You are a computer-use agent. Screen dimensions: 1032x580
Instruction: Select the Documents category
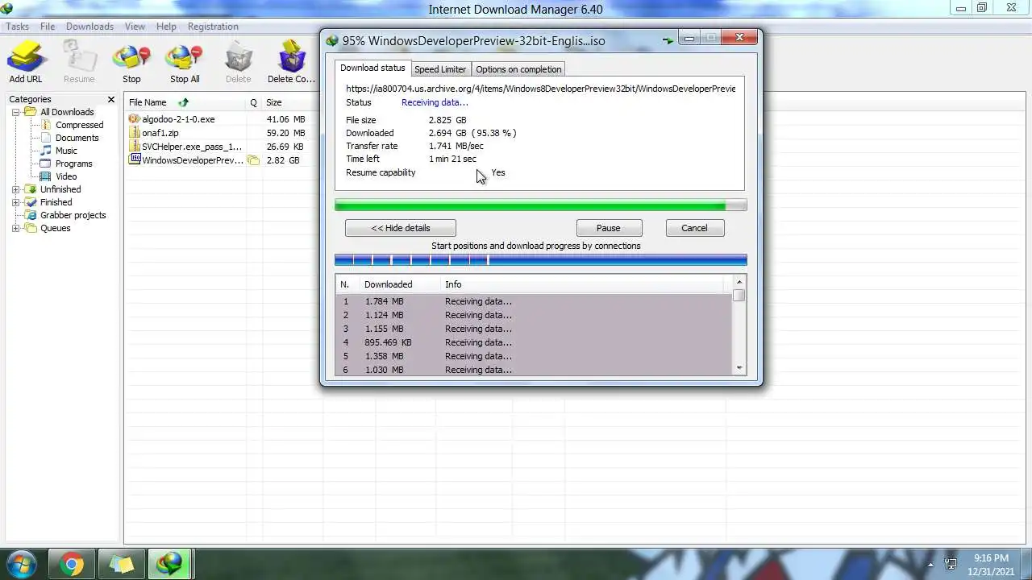click(x=77, y=138)
